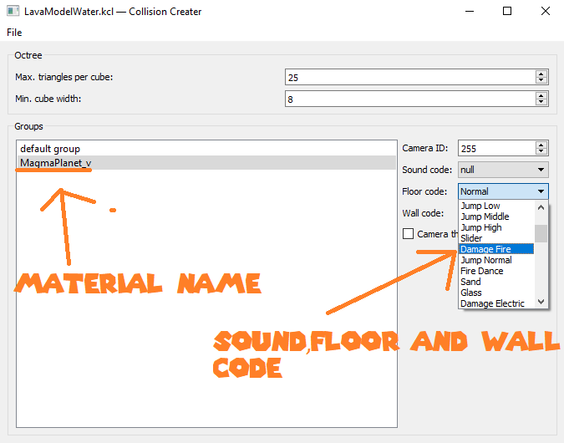The image size is (564, 443).
Task: Click the Collision Creater app icon
Action: [13, 11]
